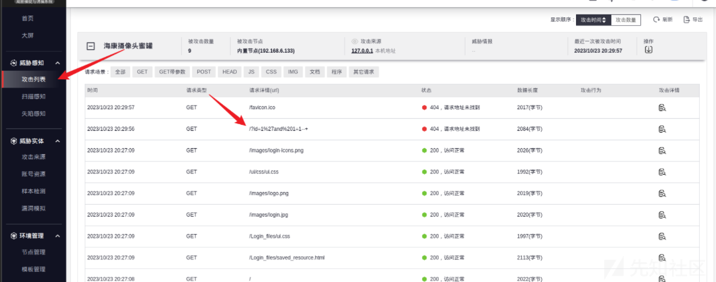Click the 刷新 label text
Screen dimensions: 716x282
(x=667, y=20)
